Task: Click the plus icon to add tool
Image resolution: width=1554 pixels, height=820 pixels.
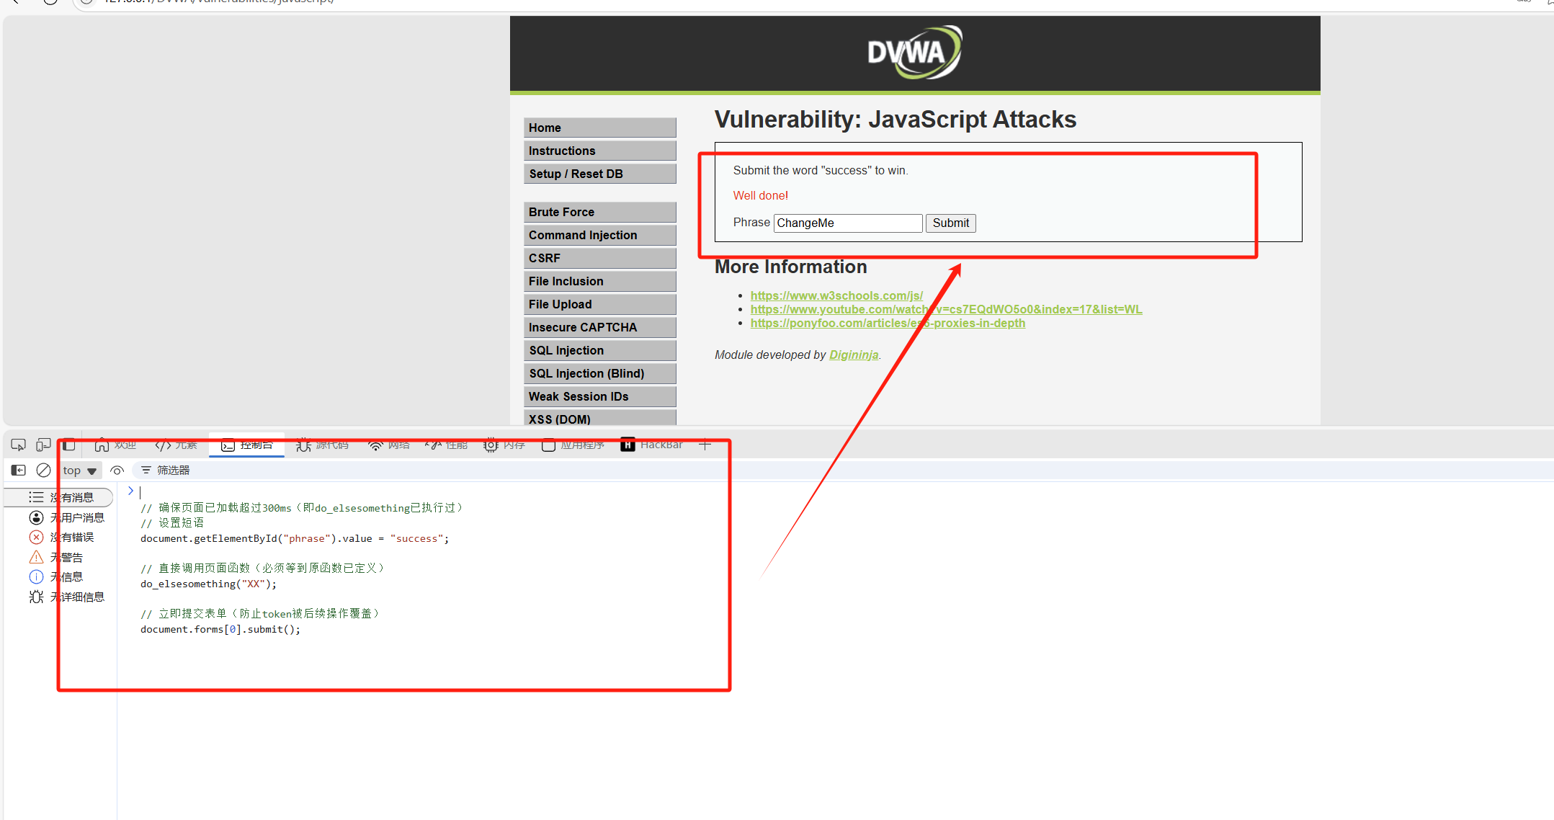Action: (x=705, y=445)
